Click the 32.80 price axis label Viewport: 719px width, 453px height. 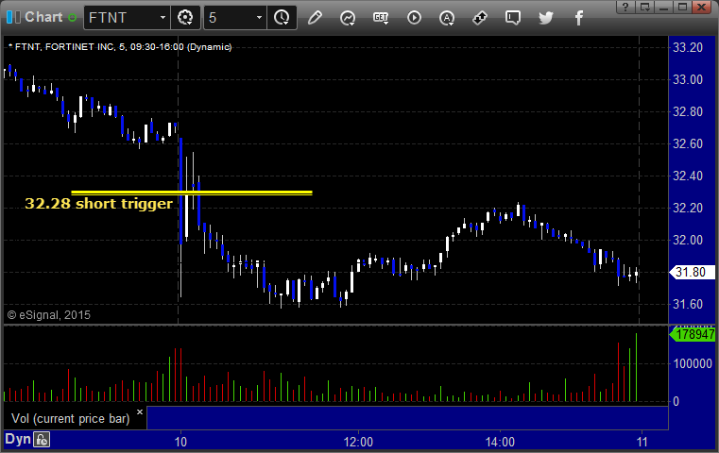(688, 111)
